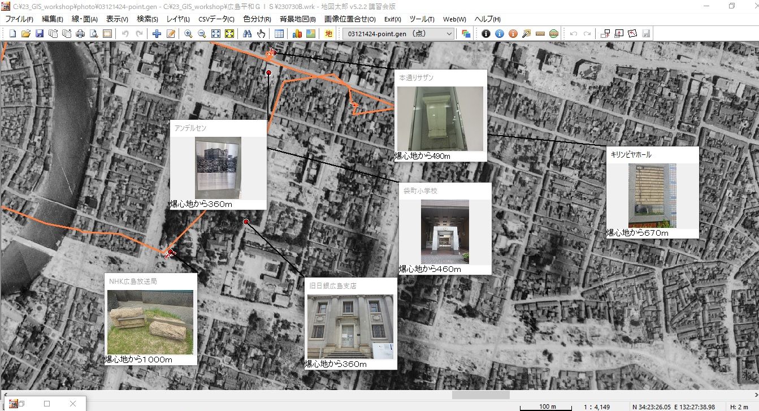Viewport: 759px width, 411px height.
Task: Click the yellow 地 map button
Action: 329,34
